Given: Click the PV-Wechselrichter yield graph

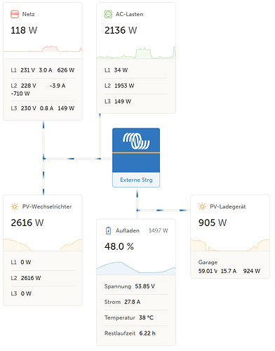Looking at the screenshot, I should [x=43, y=245].
